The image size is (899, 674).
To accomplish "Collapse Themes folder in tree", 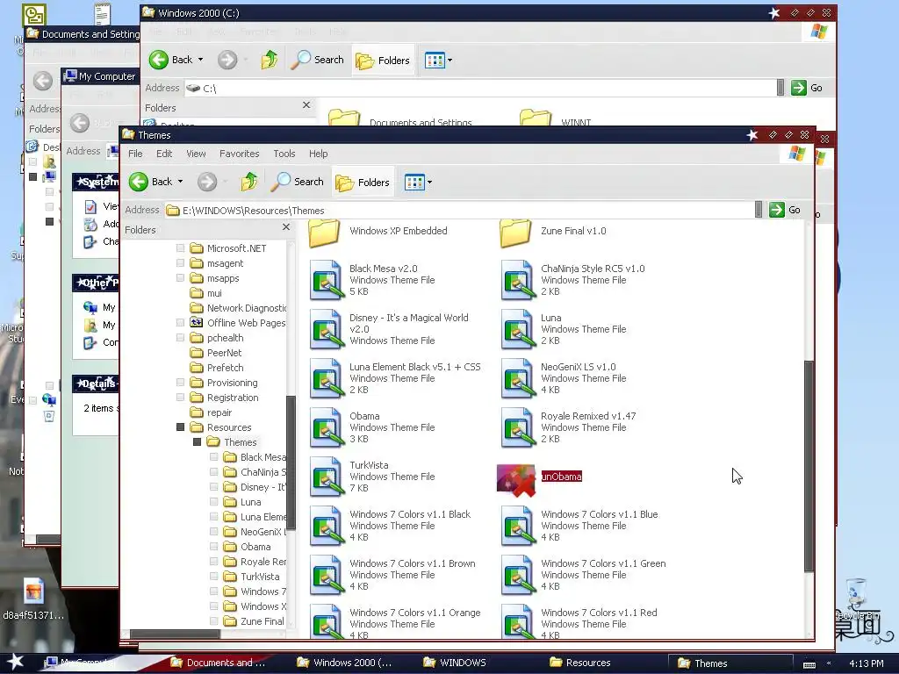I will click(197, 442).
